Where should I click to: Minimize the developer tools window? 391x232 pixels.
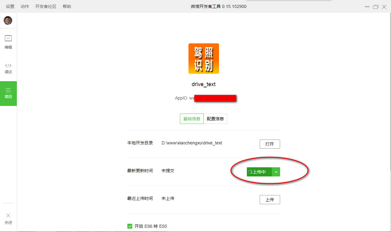coord(367,7)
